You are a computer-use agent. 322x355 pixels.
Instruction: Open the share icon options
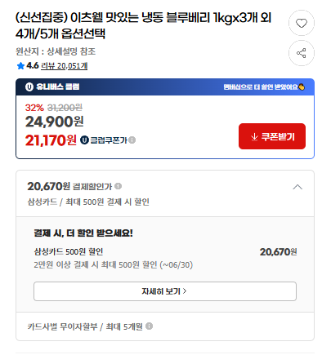coord(302,53)
